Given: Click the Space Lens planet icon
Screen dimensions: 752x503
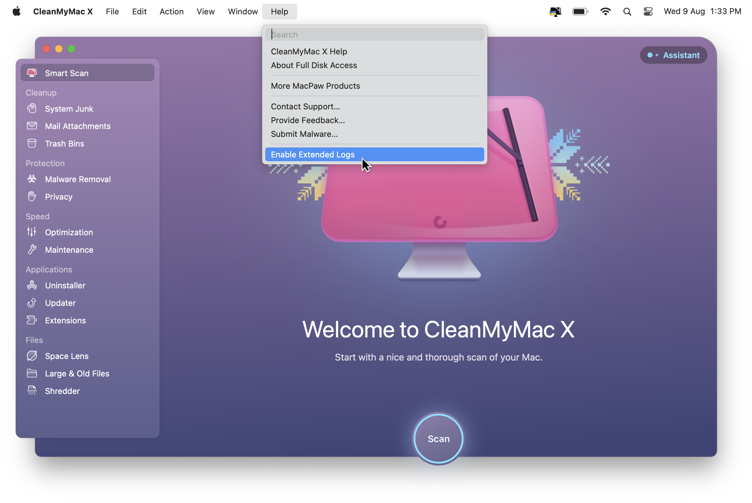Looking at the screenshot, I should click(32, 356).
